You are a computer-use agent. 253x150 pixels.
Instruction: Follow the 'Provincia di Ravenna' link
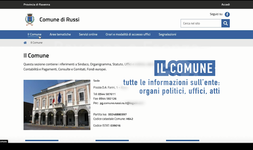tap(37, 4)
